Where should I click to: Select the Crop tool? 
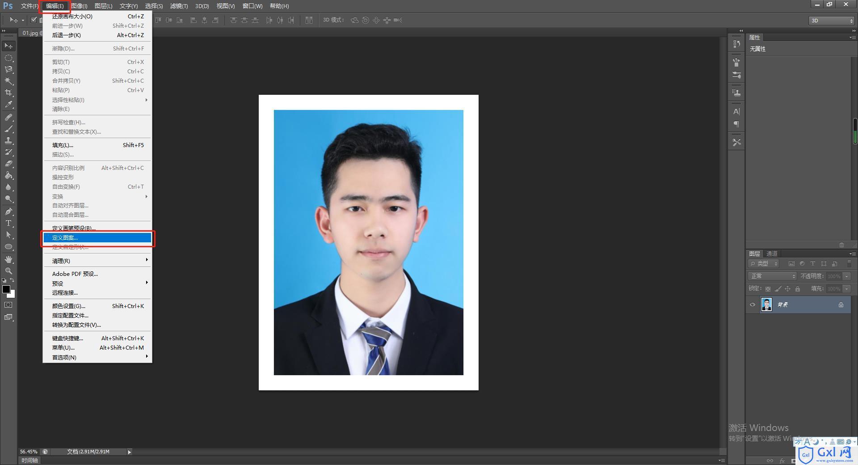8,93
